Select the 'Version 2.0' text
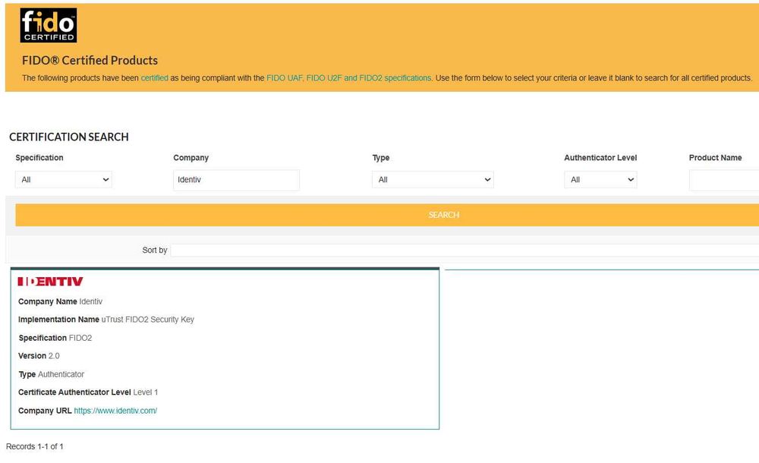This screenshot has height=463, width=759. 39,356
